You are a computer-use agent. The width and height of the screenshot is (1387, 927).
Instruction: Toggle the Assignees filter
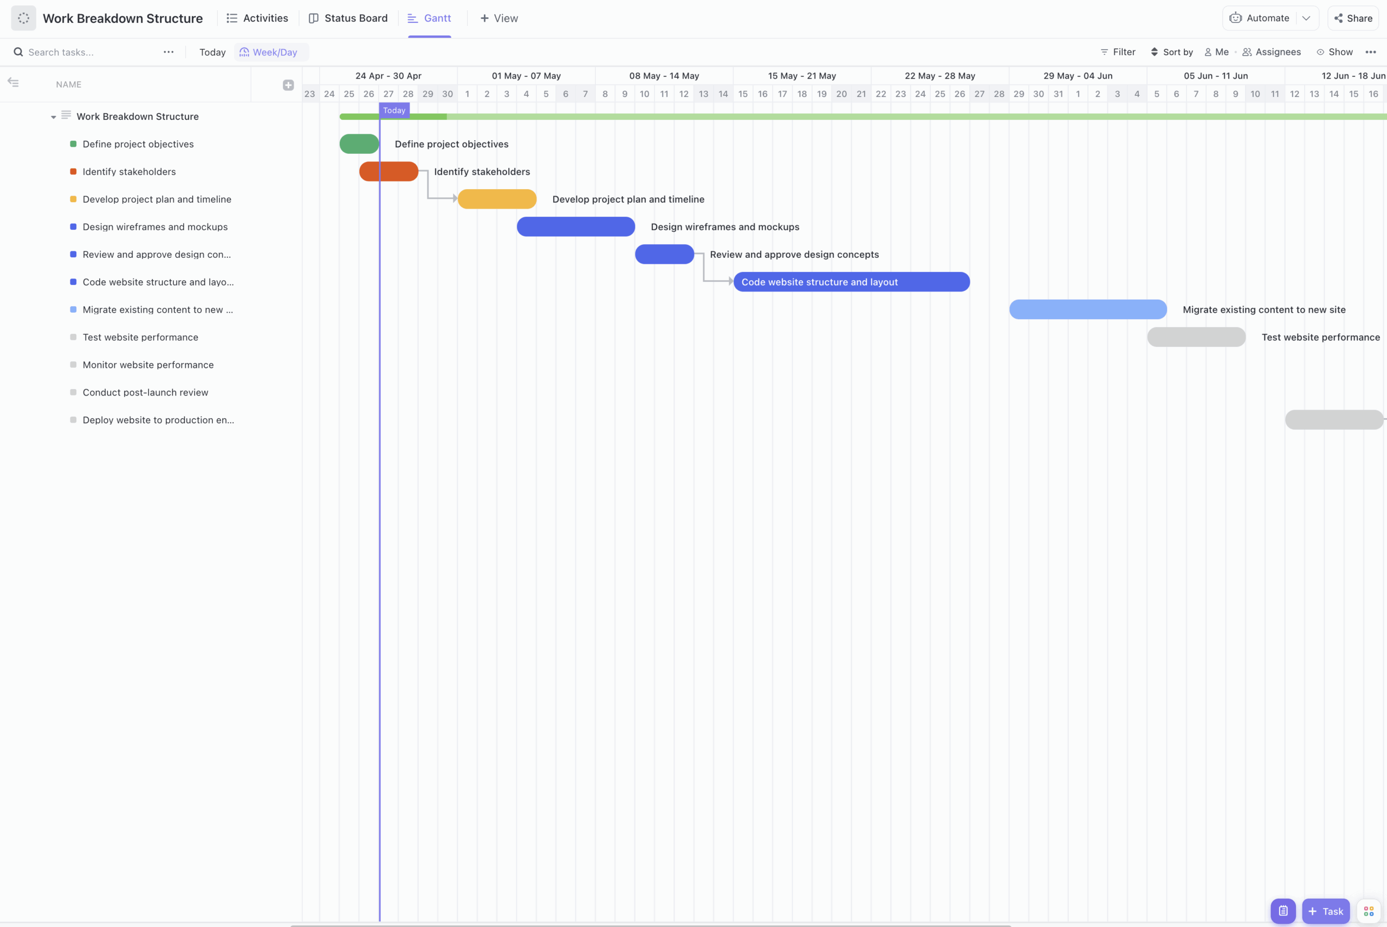1271,52
